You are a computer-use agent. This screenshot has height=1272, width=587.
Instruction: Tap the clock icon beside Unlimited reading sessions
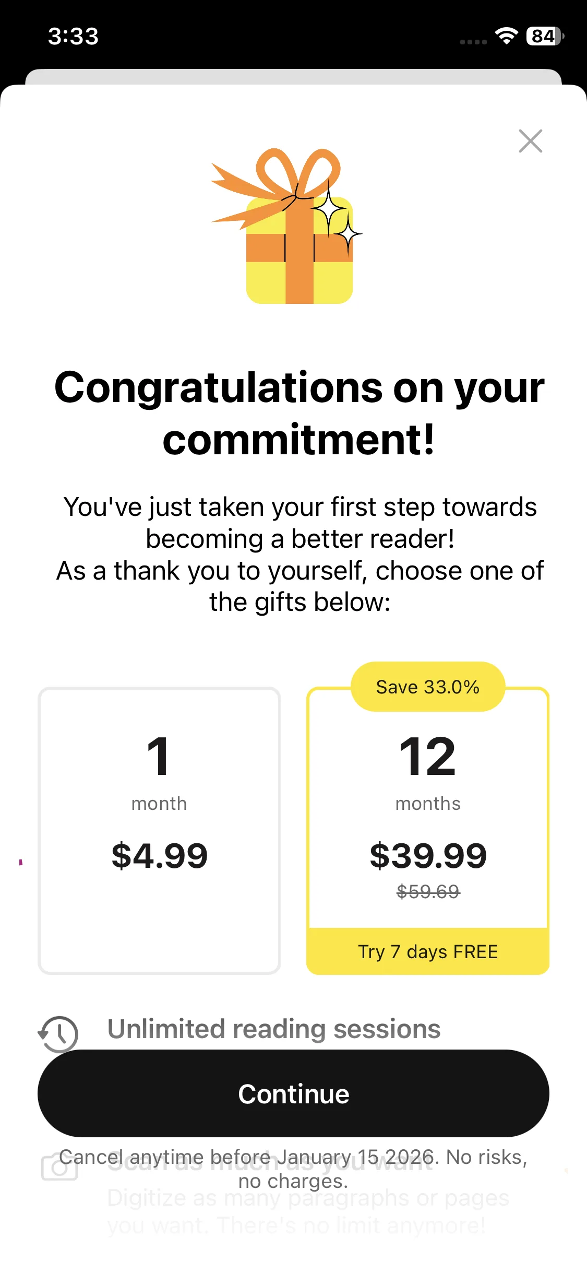pos(59,1033)
